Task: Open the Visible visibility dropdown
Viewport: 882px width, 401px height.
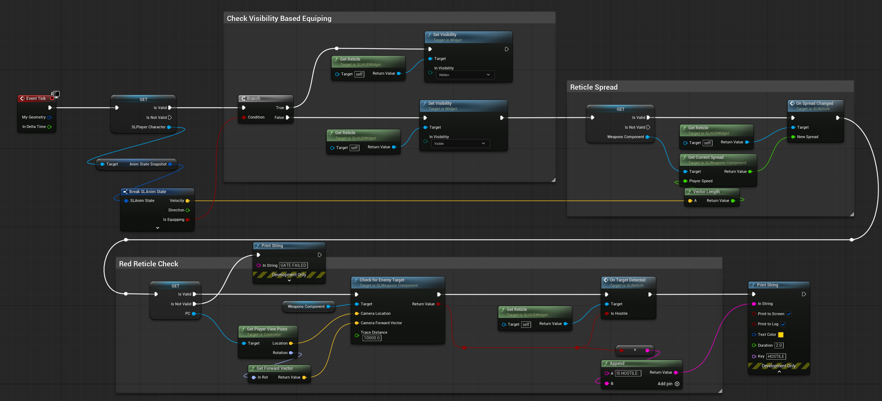Action: tap(460, 144)
